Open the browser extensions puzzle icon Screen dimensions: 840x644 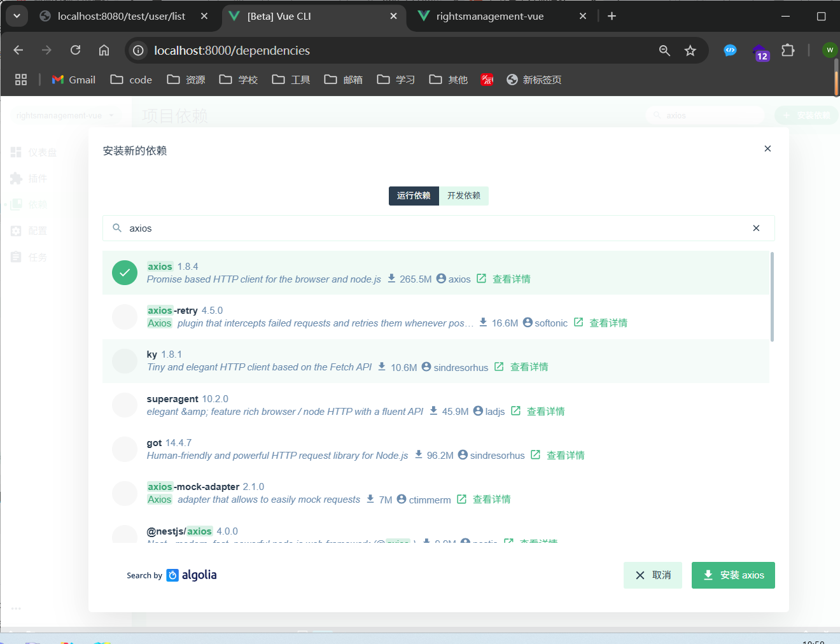pyautogui.click(x=788, y=50)
